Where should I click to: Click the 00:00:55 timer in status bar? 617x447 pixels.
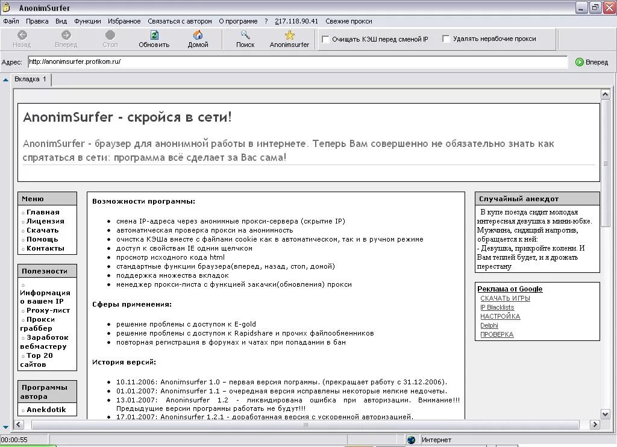(14, 440)
